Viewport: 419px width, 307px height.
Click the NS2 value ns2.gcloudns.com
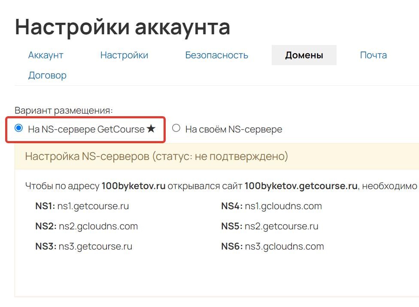click(x=98, y=226)
